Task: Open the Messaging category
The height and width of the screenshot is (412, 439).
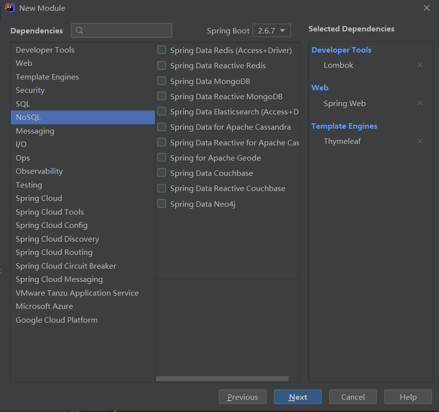Action: click(x=82, y=131)
